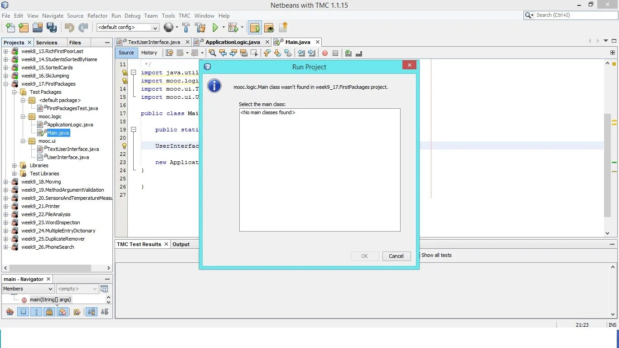Click the Navigator panel view icon beside filter
619x348 pixels.
pyautogui.click(x=105, y=289)
